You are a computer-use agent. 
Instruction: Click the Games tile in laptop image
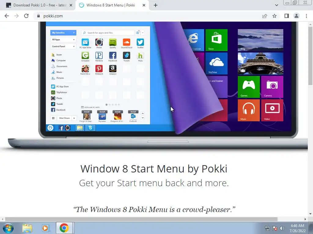point(249,87)
